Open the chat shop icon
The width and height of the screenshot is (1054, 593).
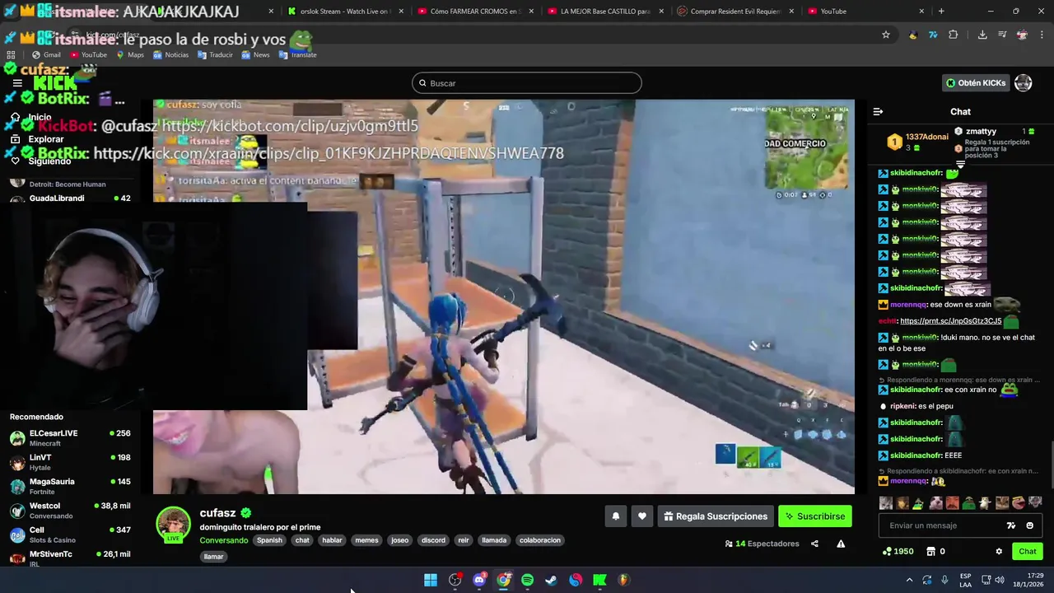click(x=931, y=551)
